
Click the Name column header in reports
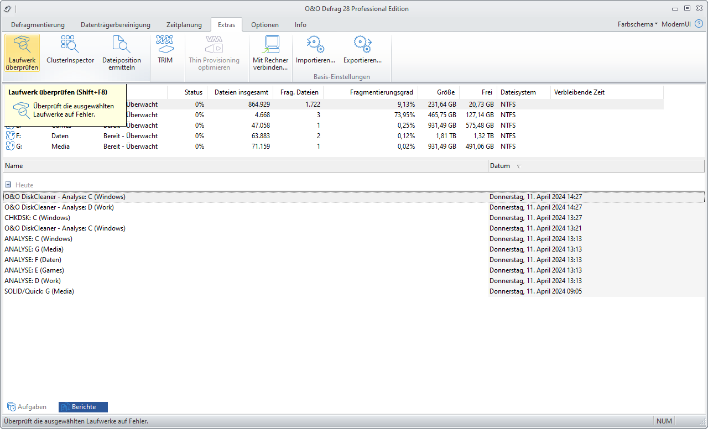[246, 166]
